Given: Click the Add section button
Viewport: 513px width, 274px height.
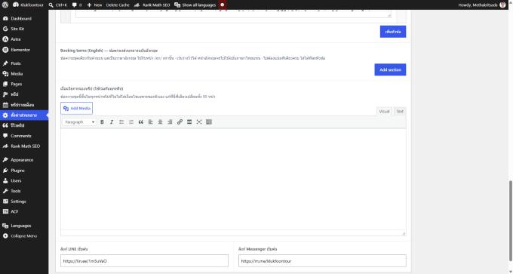Looking at the screenshot, I should pos(390,69).
